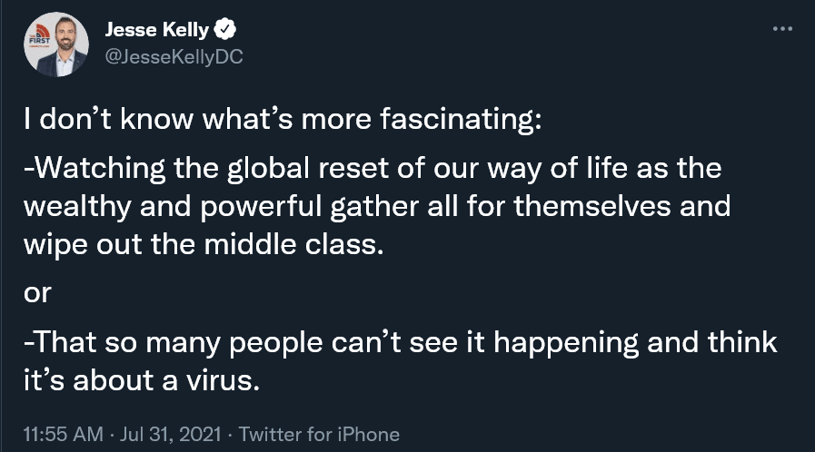Select the line "wealthy and powerful gather all"
815x452 pixels.
pos(376,206)
